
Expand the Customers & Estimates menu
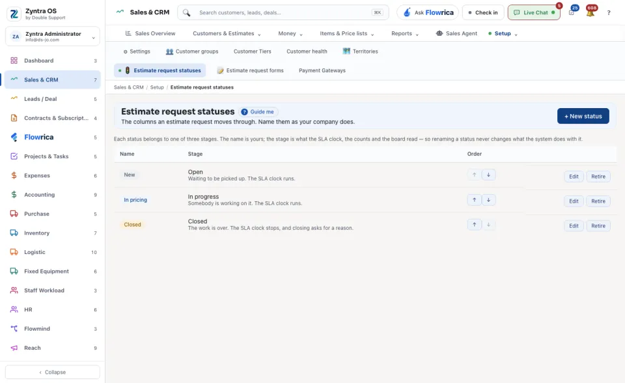click(x=227, y=33)
